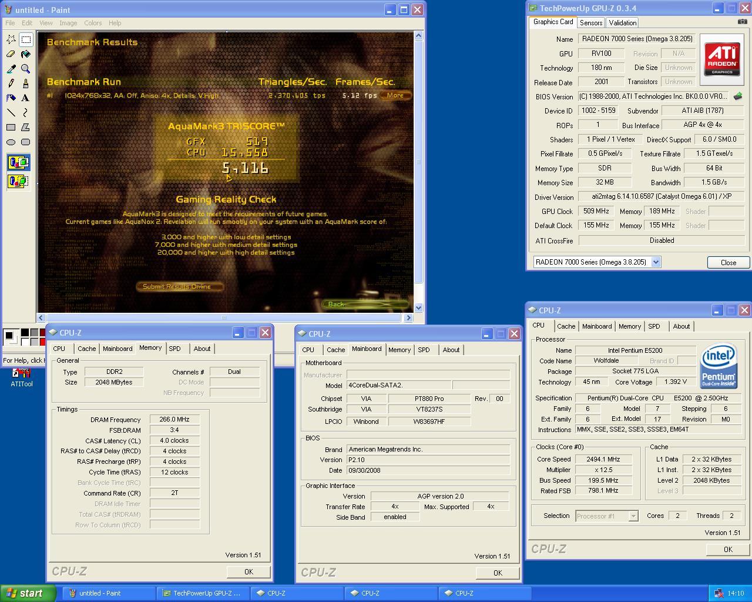
Task: Click the Paint horizontal scroll-right arrow
Action: 408,317
